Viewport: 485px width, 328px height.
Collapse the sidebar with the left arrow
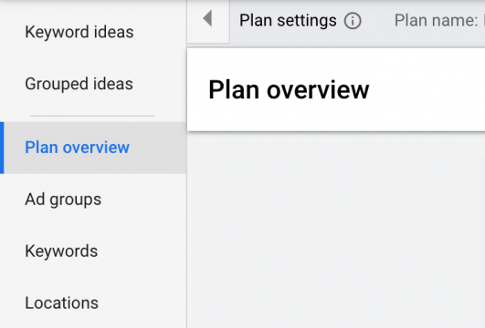click(x=208, y=19)
